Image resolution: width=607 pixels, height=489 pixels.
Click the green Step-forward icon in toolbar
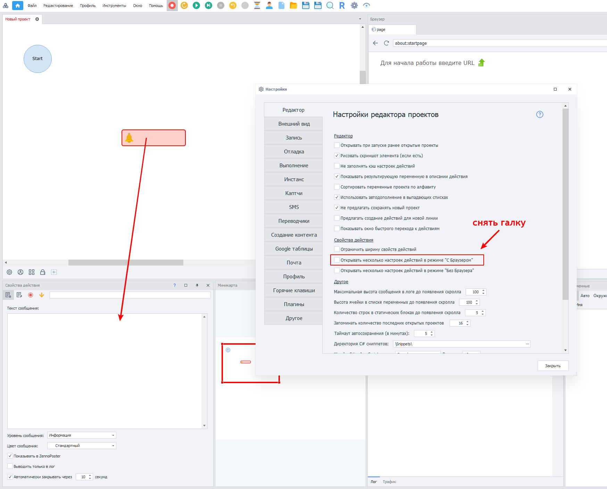209,6
